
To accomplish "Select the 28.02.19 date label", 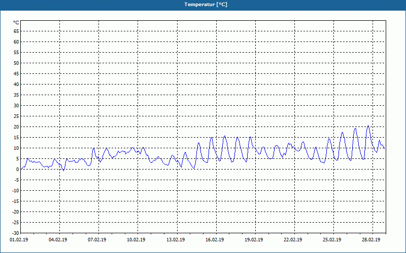I will pos(371,239).
